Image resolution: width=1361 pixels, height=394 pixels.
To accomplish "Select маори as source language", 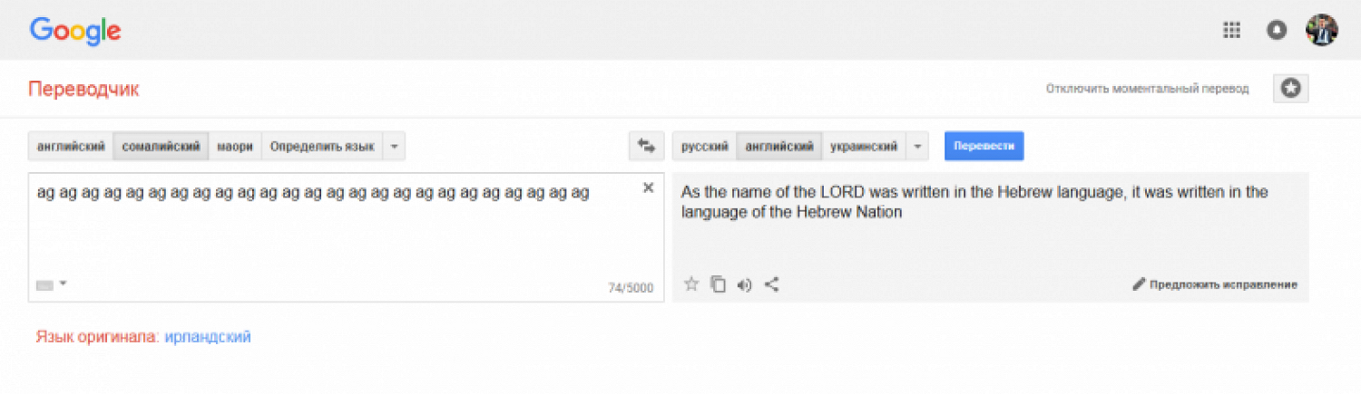I will pyautogui.click(x=235, y=146).
